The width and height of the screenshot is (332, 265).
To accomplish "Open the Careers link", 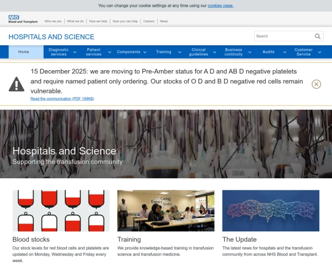I will (x=149, y=21).
